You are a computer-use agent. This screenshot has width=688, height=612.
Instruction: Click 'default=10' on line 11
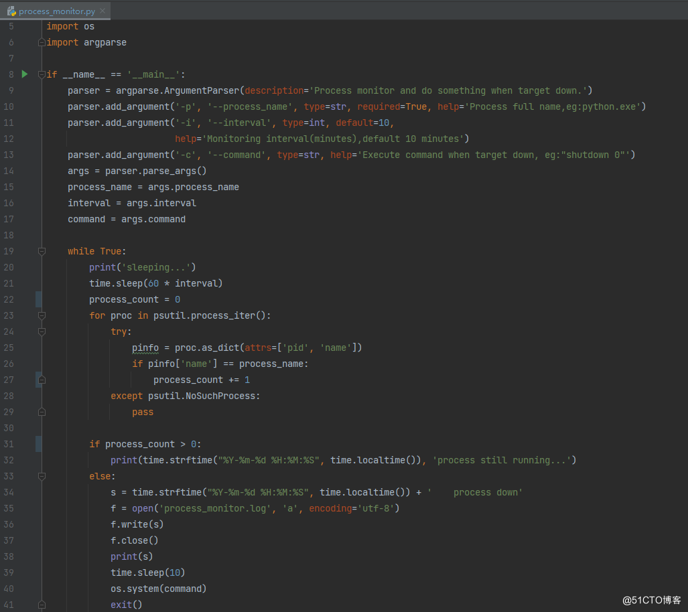(x=362, y=123)
